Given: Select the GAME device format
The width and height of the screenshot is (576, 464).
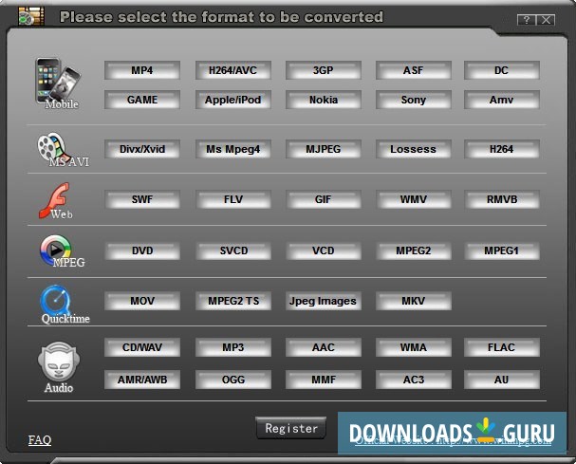Looking at the screenshot, I should 142,100.
